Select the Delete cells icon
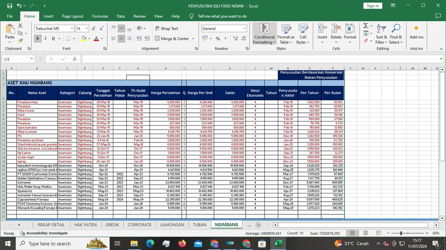This screenshot has height=250, width=446. (336, 32)
